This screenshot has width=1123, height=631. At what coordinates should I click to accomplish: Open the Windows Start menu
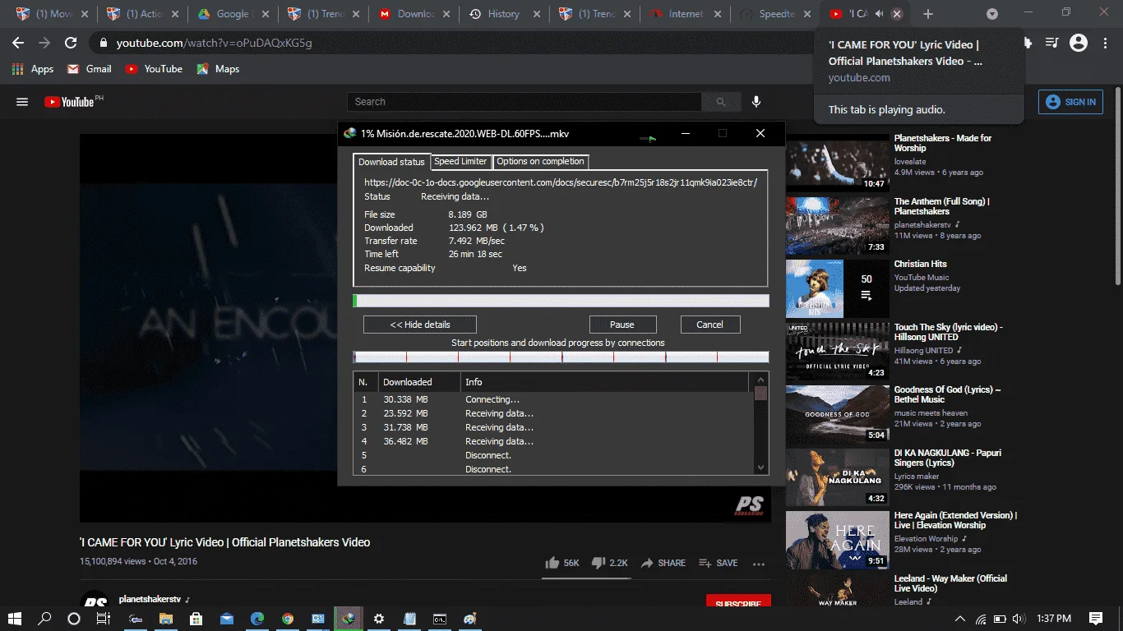[15, 619]
